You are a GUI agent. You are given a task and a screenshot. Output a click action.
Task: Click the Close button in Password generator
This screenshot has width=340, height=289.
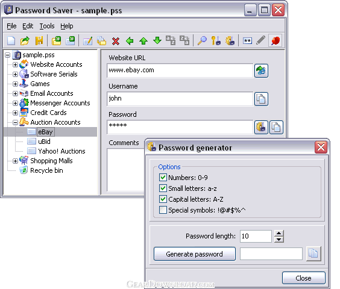tap(304, 278)
